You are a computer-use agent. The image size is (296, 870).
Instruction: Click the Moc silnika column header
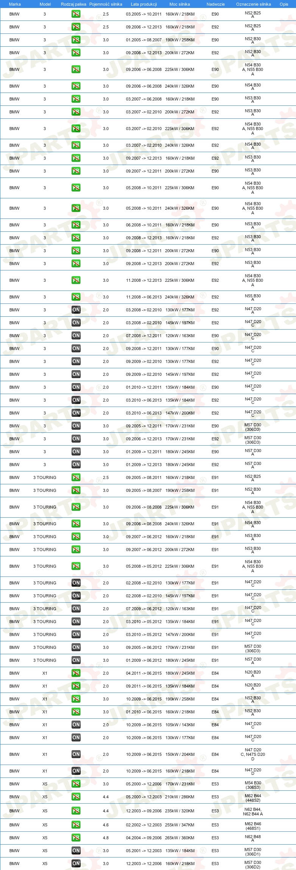[x=180, y=4]
